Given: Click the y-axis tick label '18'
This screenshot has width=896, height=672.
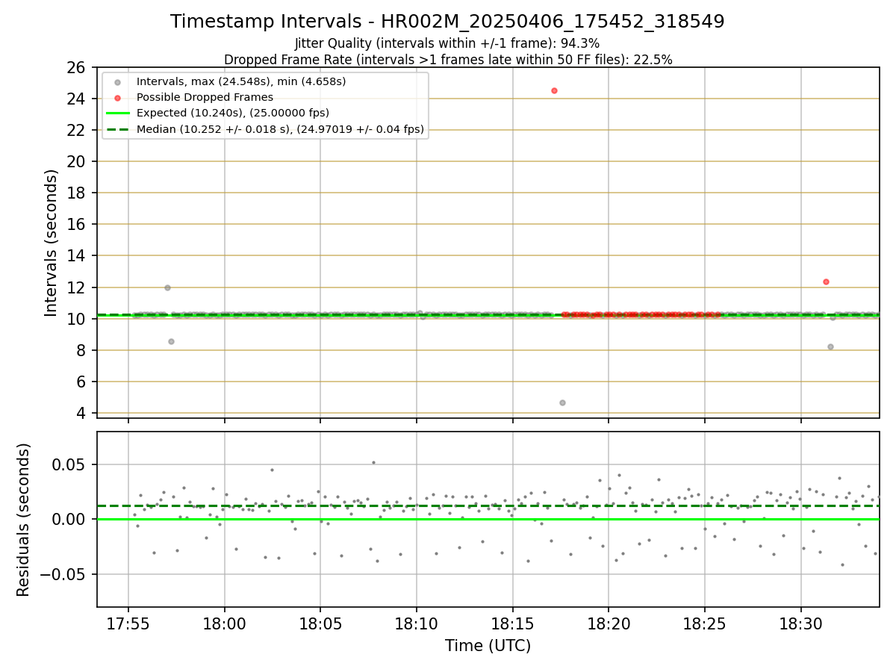Looking at the screenshot, I should point(77,193).
